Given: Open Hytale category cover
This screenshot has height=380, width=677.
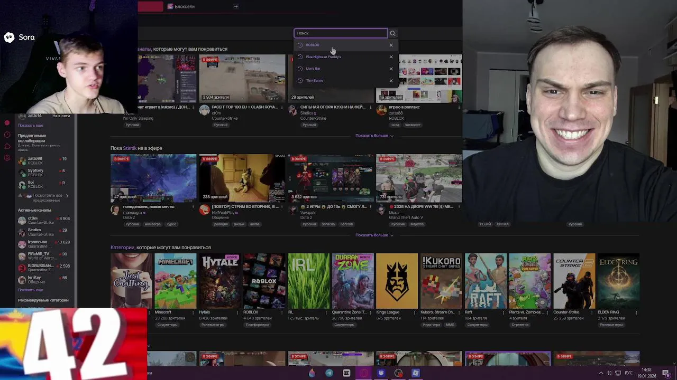Looking at the screenshot, I should tap(219, 281).
